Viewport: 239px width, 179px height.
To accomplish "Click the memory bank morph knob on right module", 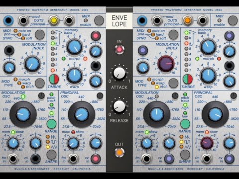I will [208, 47].
